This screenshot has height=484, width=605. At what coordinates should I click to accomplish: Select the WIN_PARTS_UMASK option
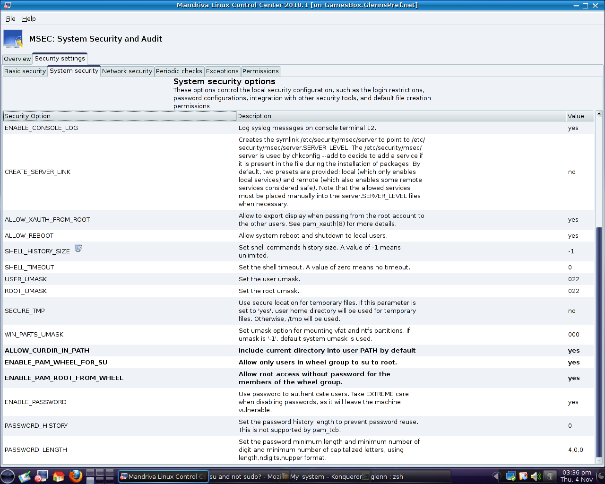[x=34, y=334]
